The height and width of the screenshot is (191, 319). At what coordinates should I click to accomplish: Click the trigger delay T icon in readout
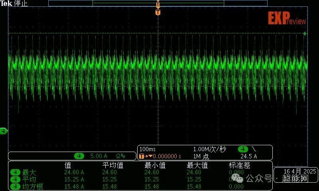142,156
